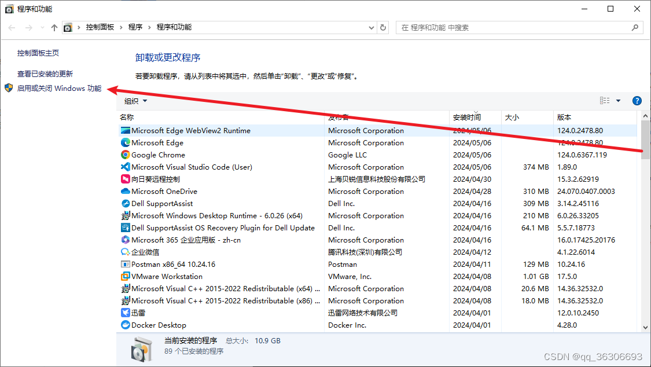Expand the address bar history dropdown

pos(371,27)
